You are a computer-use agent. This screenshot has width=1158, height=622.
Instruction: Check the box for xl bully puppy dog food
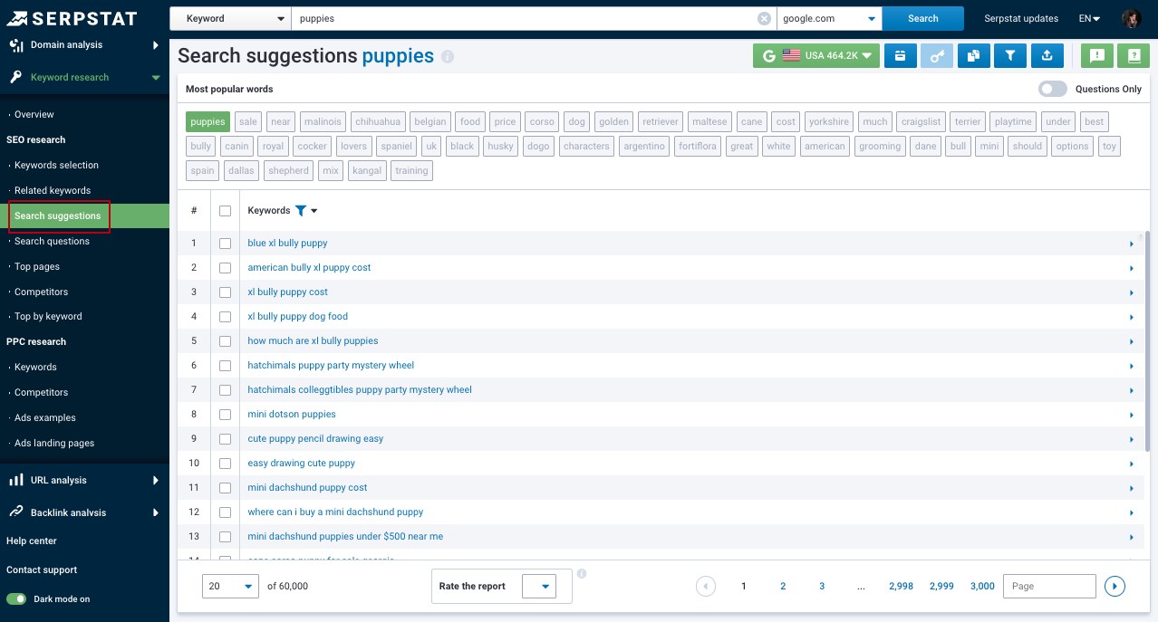[225, 317]
